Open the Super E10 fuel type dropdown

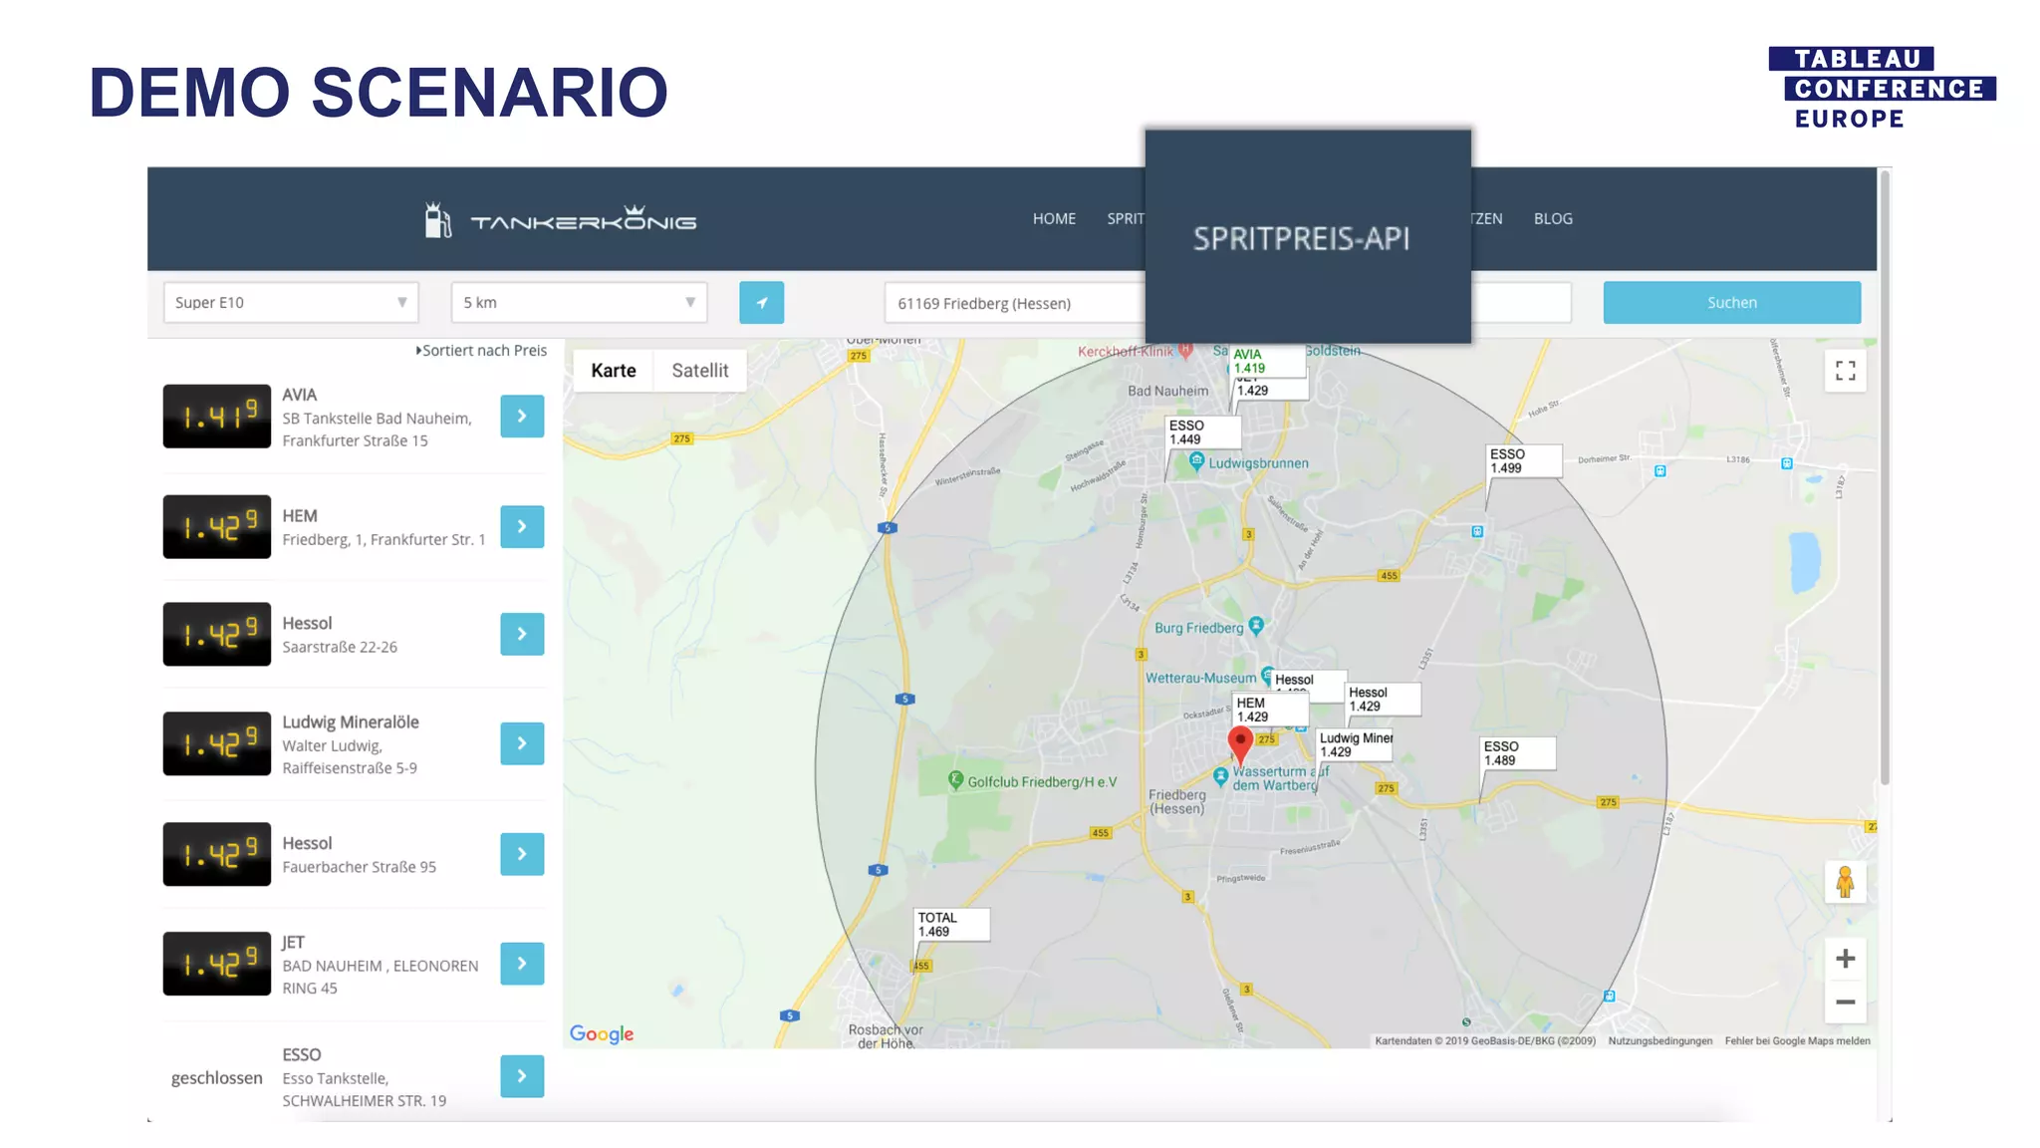point(291,303)
